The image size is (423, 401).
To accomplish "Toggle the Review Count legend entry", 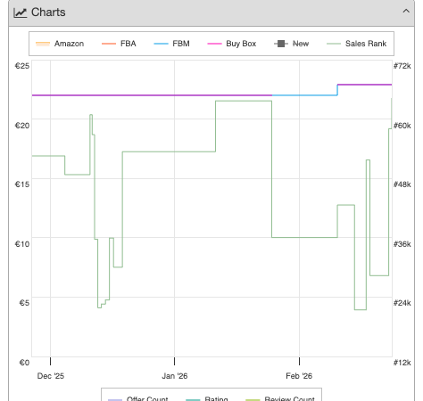I will pos(280,398).
